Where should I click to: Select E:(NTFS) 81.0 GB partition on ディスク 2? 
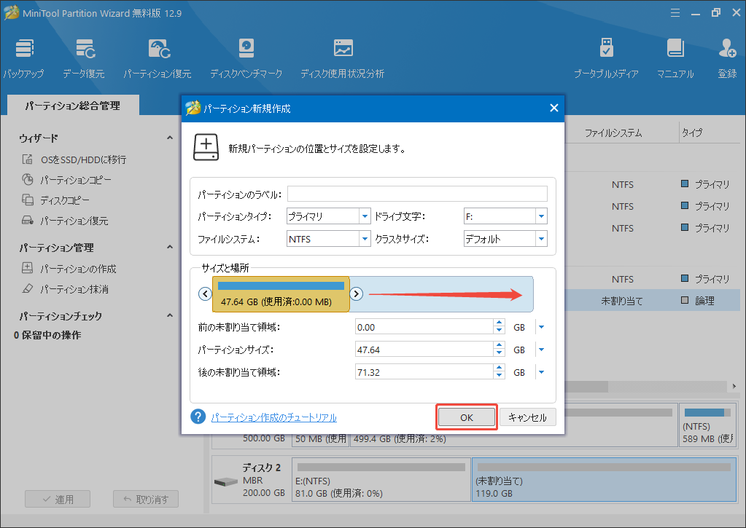(x=381, y=479)
